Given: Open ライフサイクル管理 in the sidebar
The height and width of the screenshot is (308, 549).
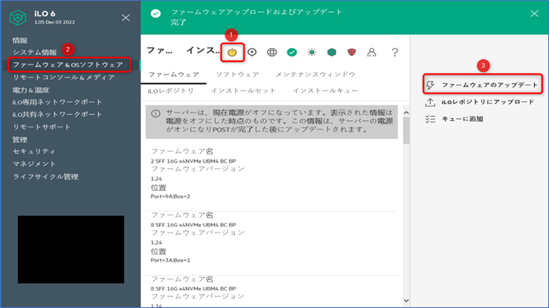Looking at the screenshot, I should [x=46, y=177].
